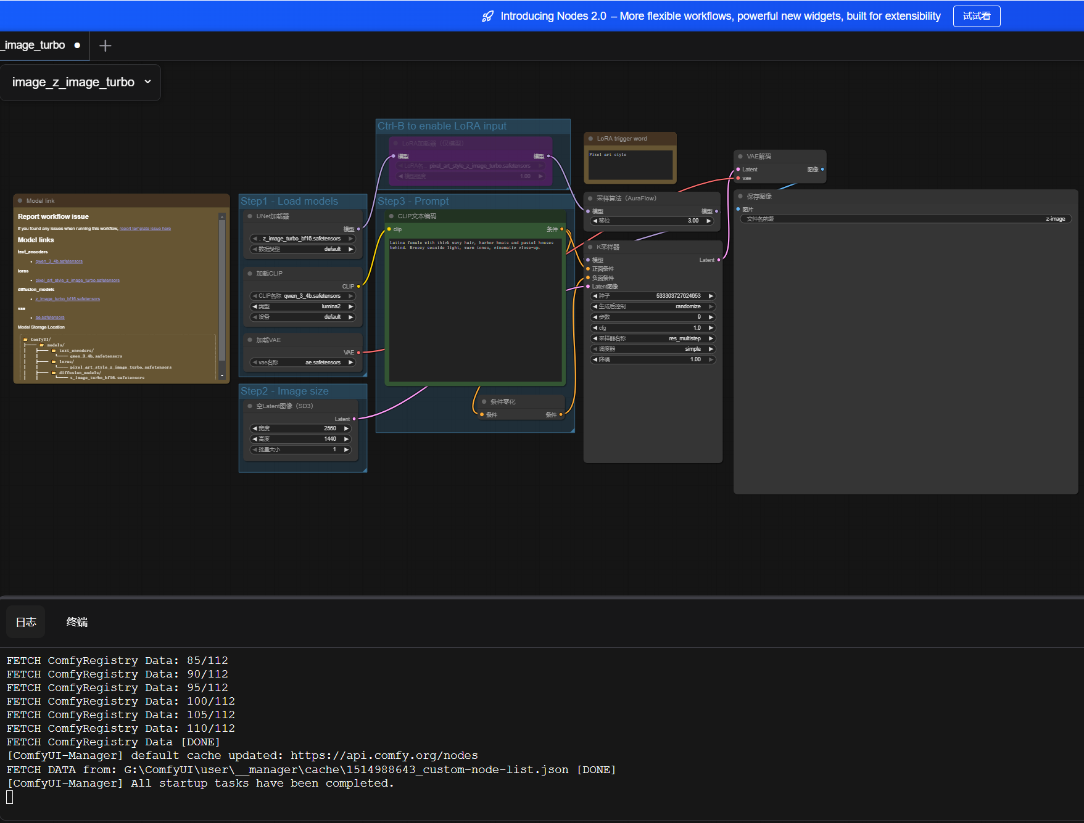
Task: Click the rocket icon in the Nodes 2.0 banner
Action: (x=487, y=17)
